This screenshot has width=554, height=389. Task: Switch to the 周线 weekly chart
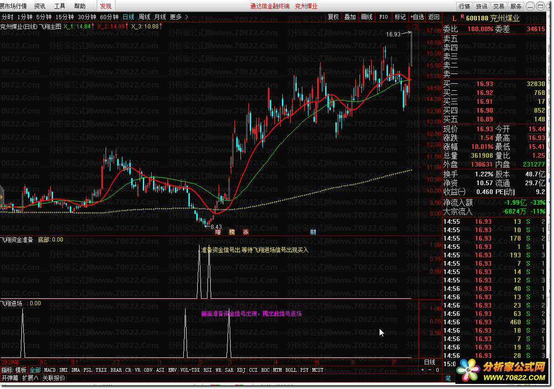point(145,17)
